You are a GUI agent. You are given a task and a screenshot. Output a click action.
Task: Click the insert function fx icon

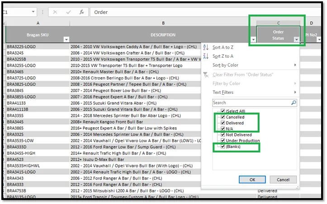[x=81, y=12]
